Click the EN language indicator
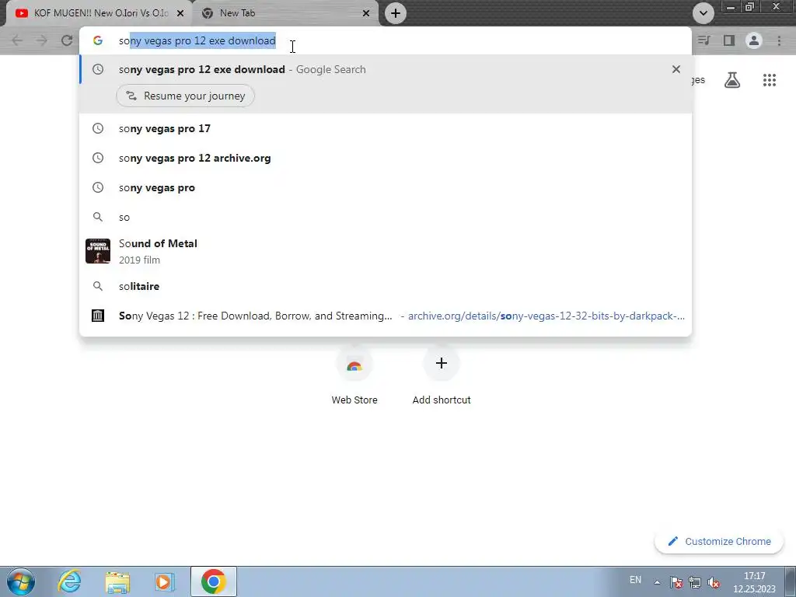796x597 pixels. pos(635,580)
